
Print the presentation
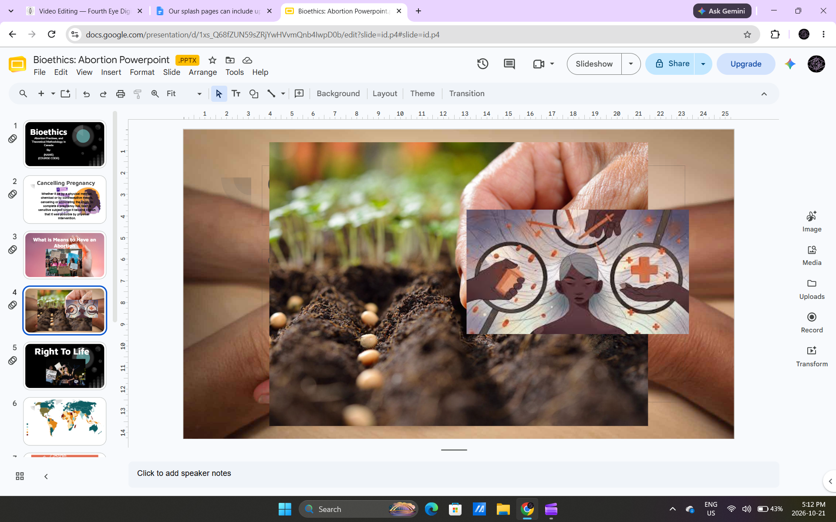121,94
